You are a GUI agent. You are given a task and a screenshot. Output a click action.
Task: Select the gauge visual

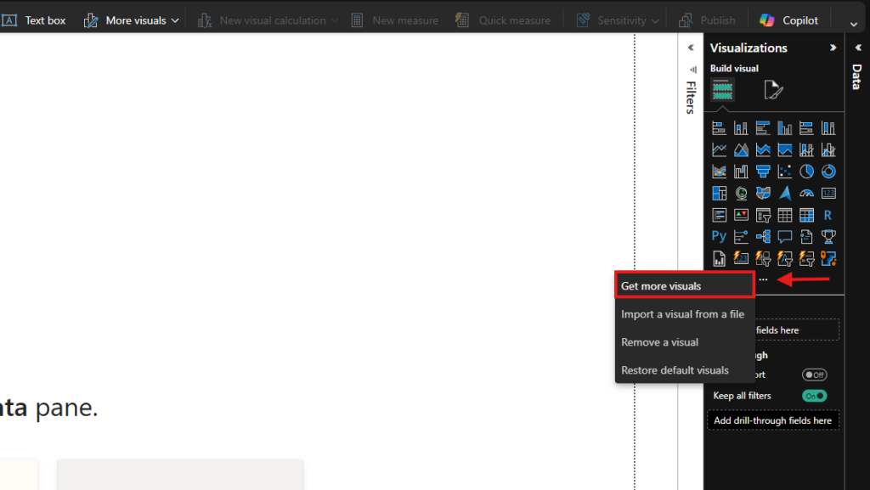click(806, 194)
